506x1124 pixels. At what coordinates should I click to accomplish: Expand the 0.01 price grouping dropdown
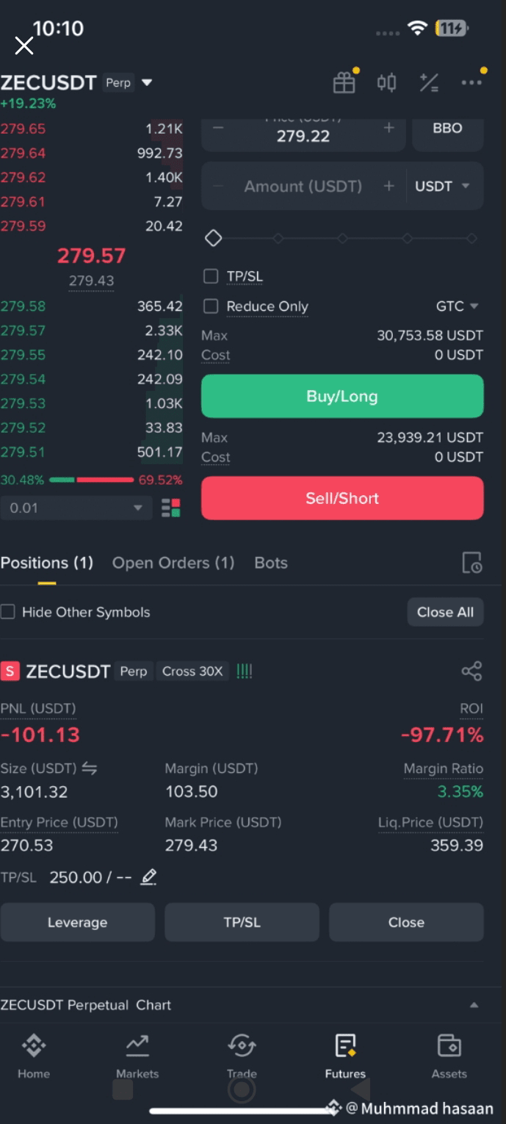click(x=76, y=508)
